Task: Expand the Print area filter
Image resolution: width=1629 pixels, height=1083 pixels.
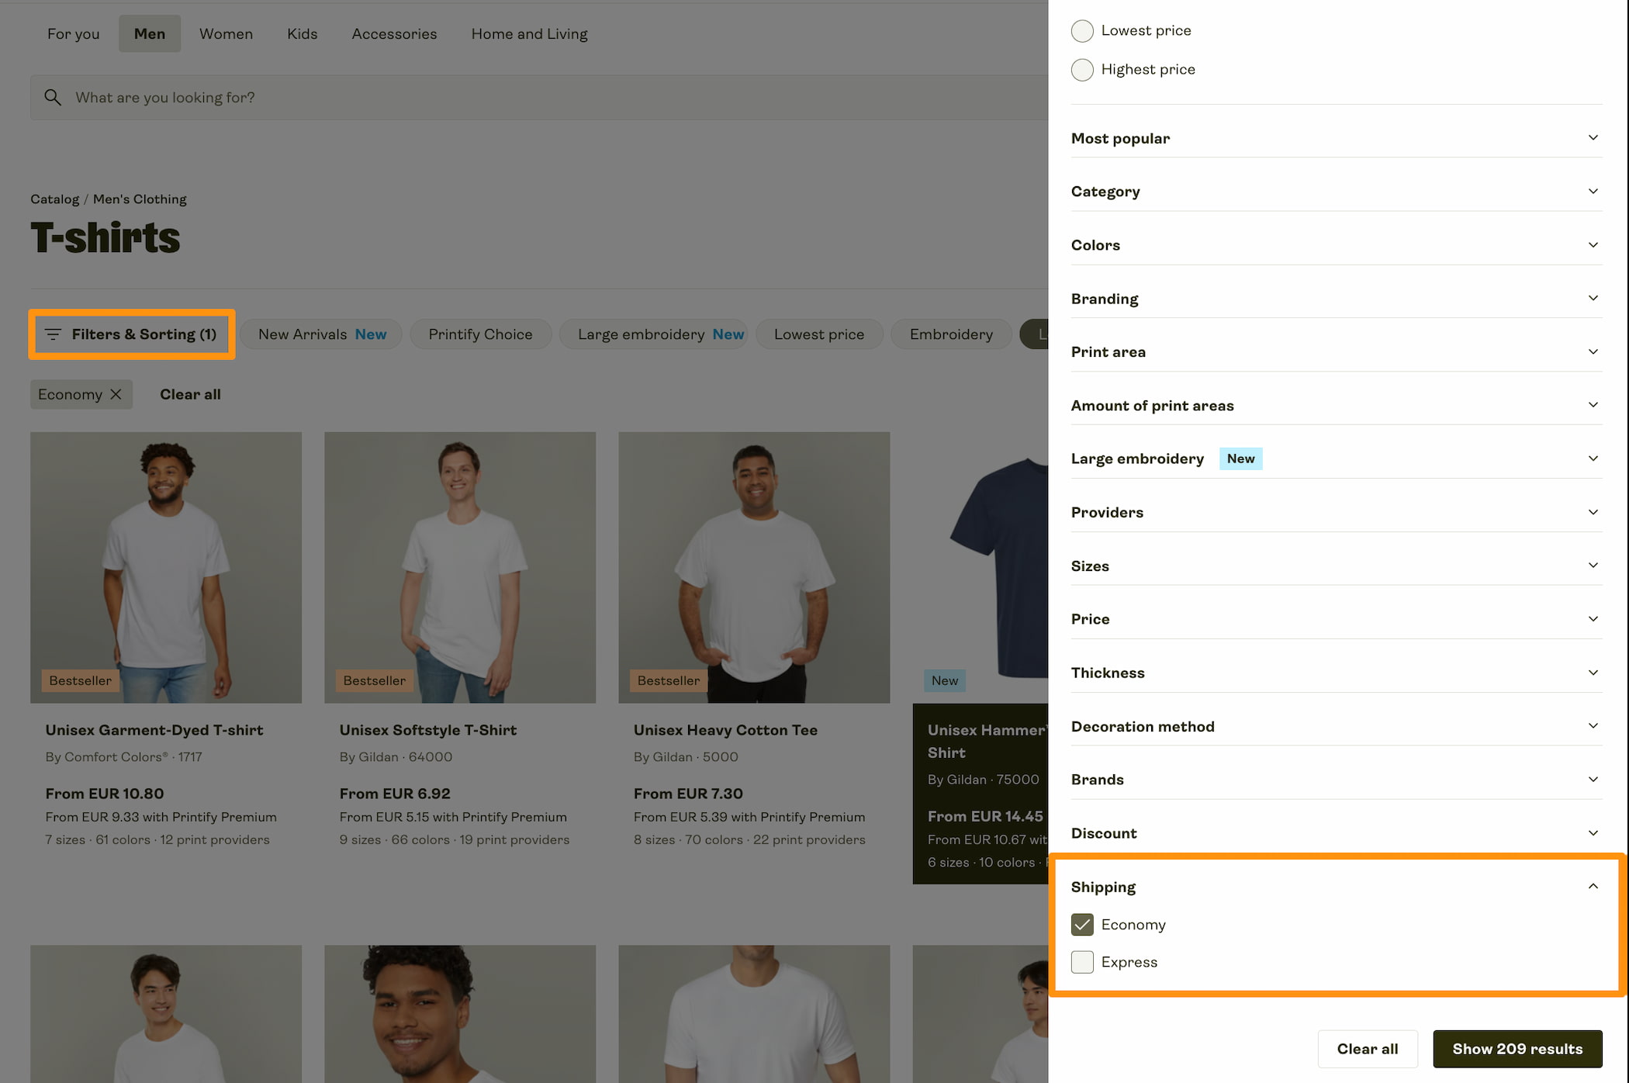Action: tap(1337, 352)
